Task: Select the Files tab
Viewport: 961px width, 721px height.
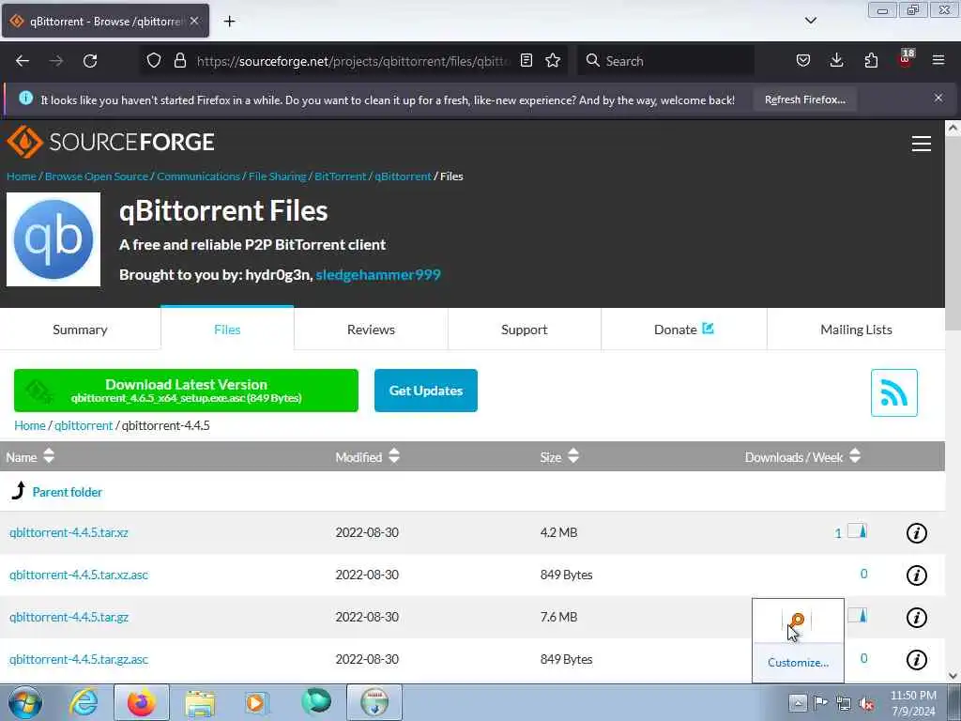Action: 227,330
